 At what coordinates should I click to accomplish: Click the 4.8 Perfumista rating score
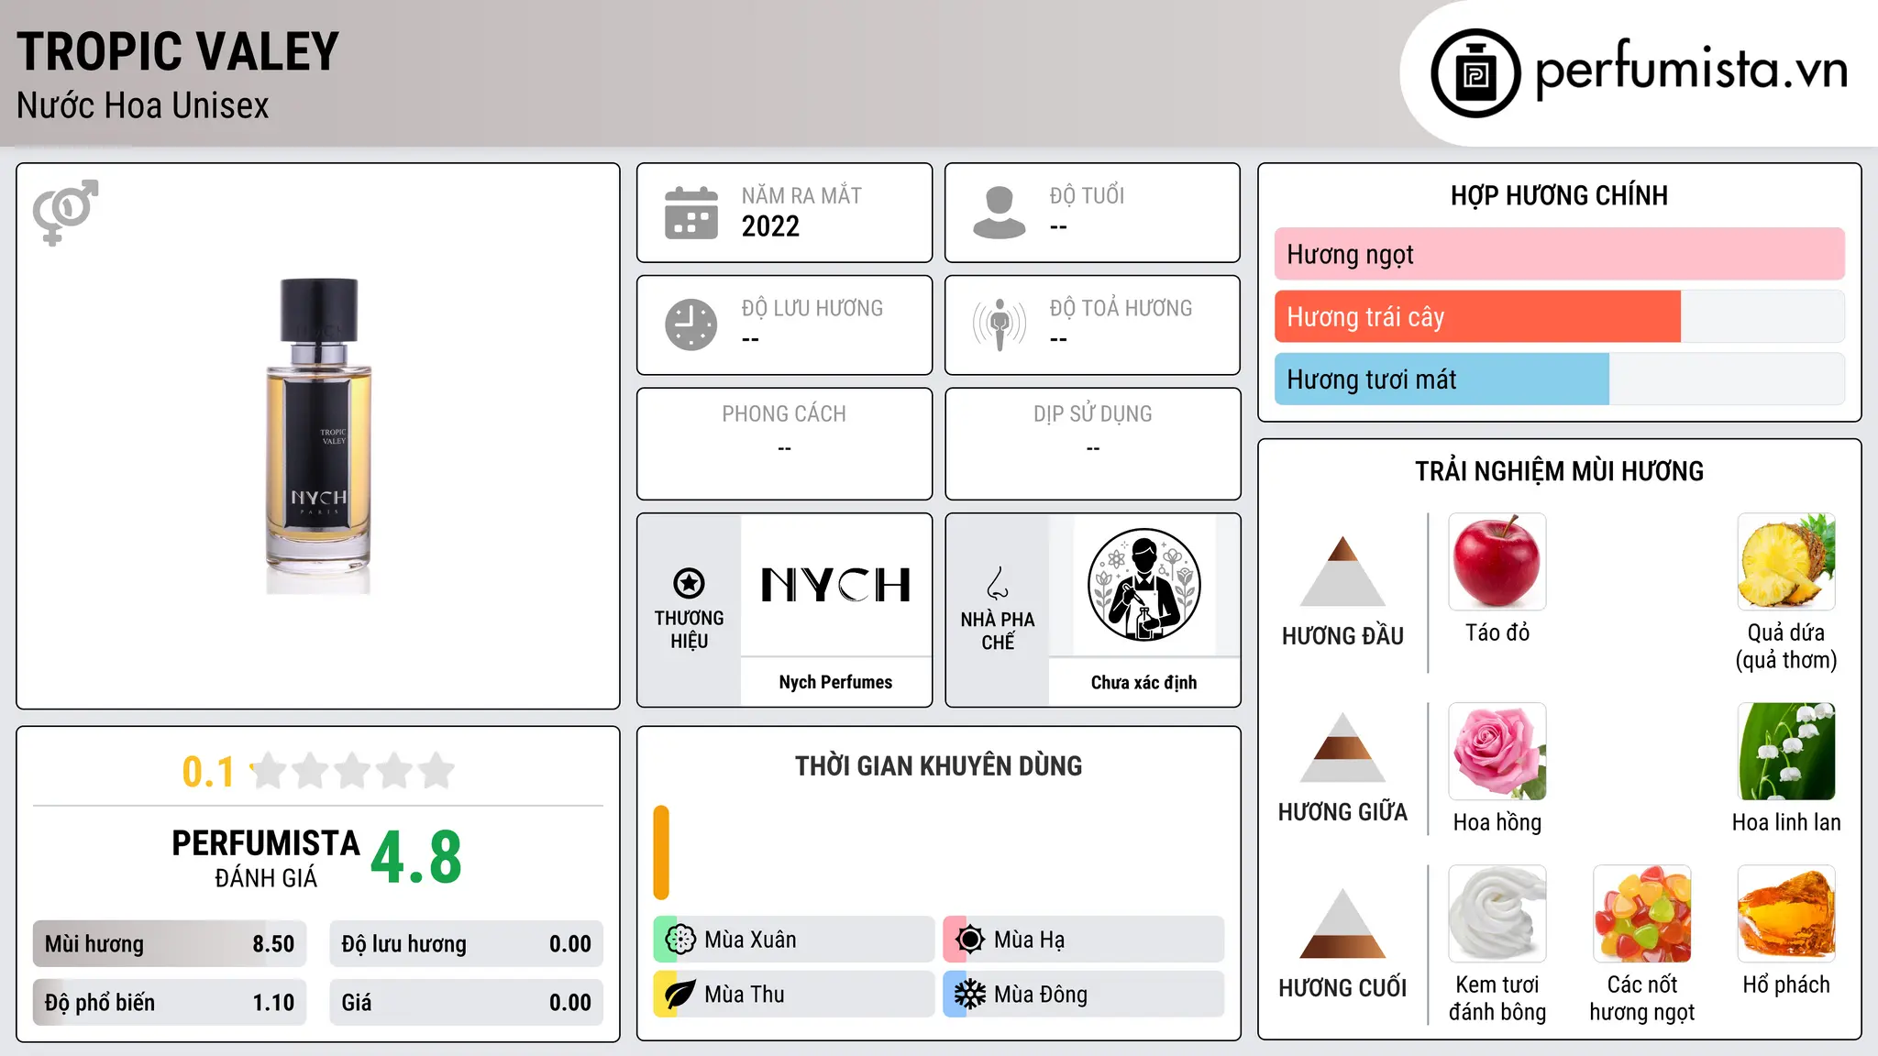point(416,857)
